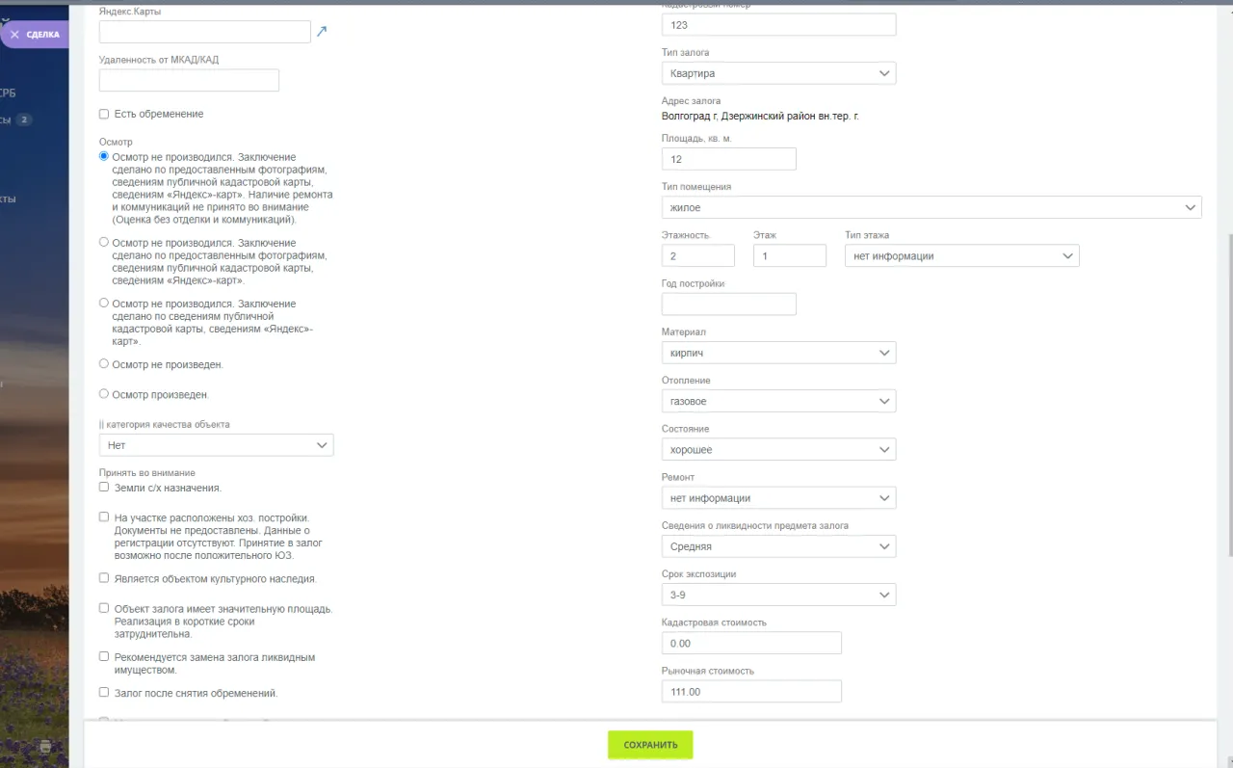The width and height of the screenshot is (1233, 768).
Task: Expand the Срок экспозиции dropdown
Action: click(x=778, y=595)
